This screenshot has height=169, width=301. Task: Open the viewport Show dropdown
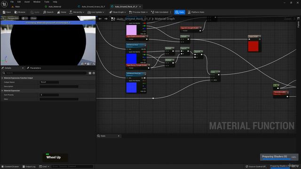(x=33, y=18)
